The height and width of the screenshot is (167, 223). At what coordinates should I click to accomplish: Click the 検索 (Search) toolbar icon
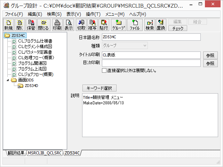pyautogui.click(x=150, y=25)
